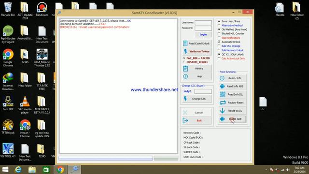Open VLC media player icon
Viewport: 309px width, 174px height.
coord(25,105)
